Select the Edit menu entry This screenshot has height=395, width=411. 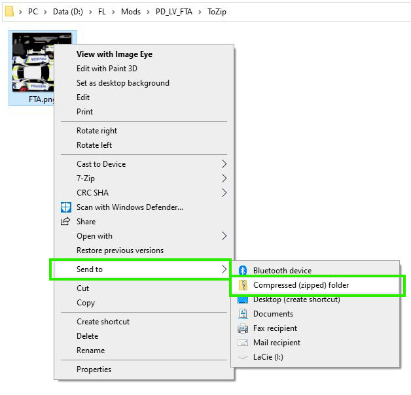(x=83, y=97)
